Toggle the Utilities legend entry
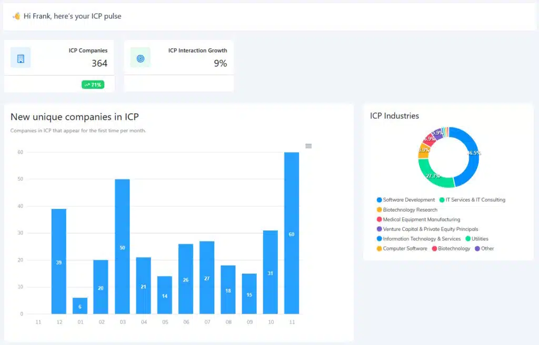 coord(480,239)
